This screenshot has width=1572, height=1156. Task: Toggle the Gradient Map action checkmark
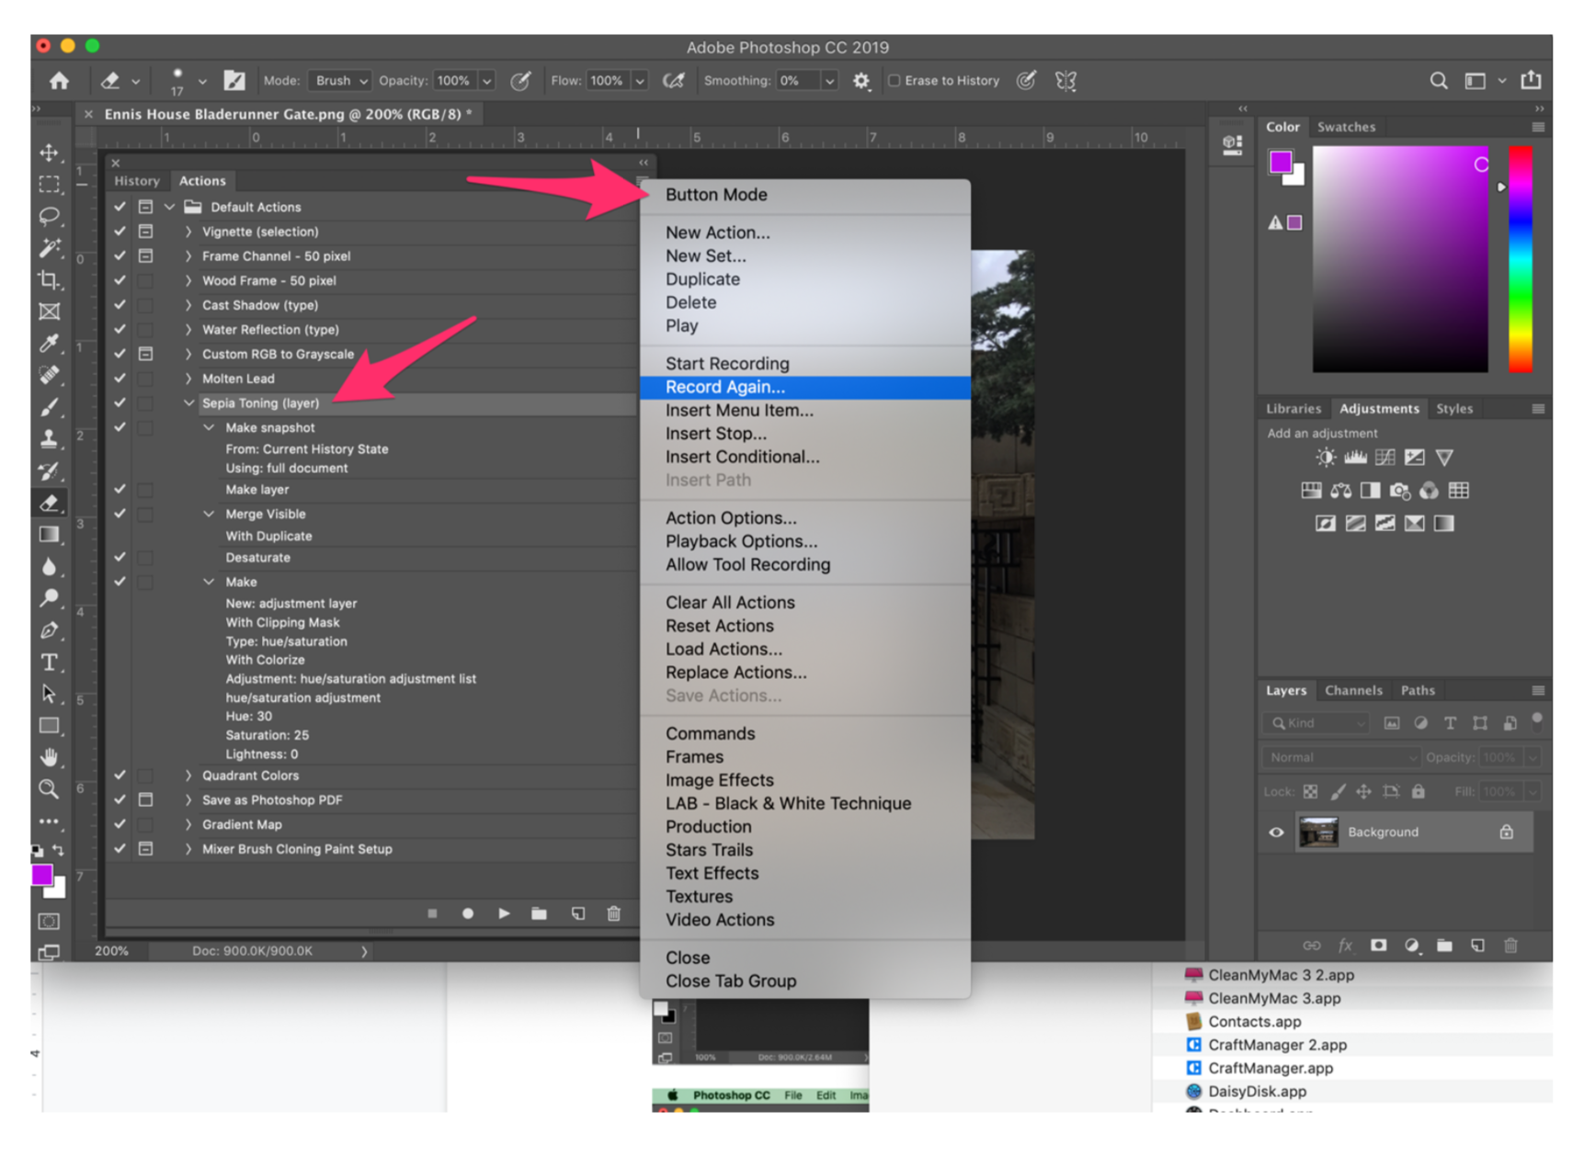(120, 824)
